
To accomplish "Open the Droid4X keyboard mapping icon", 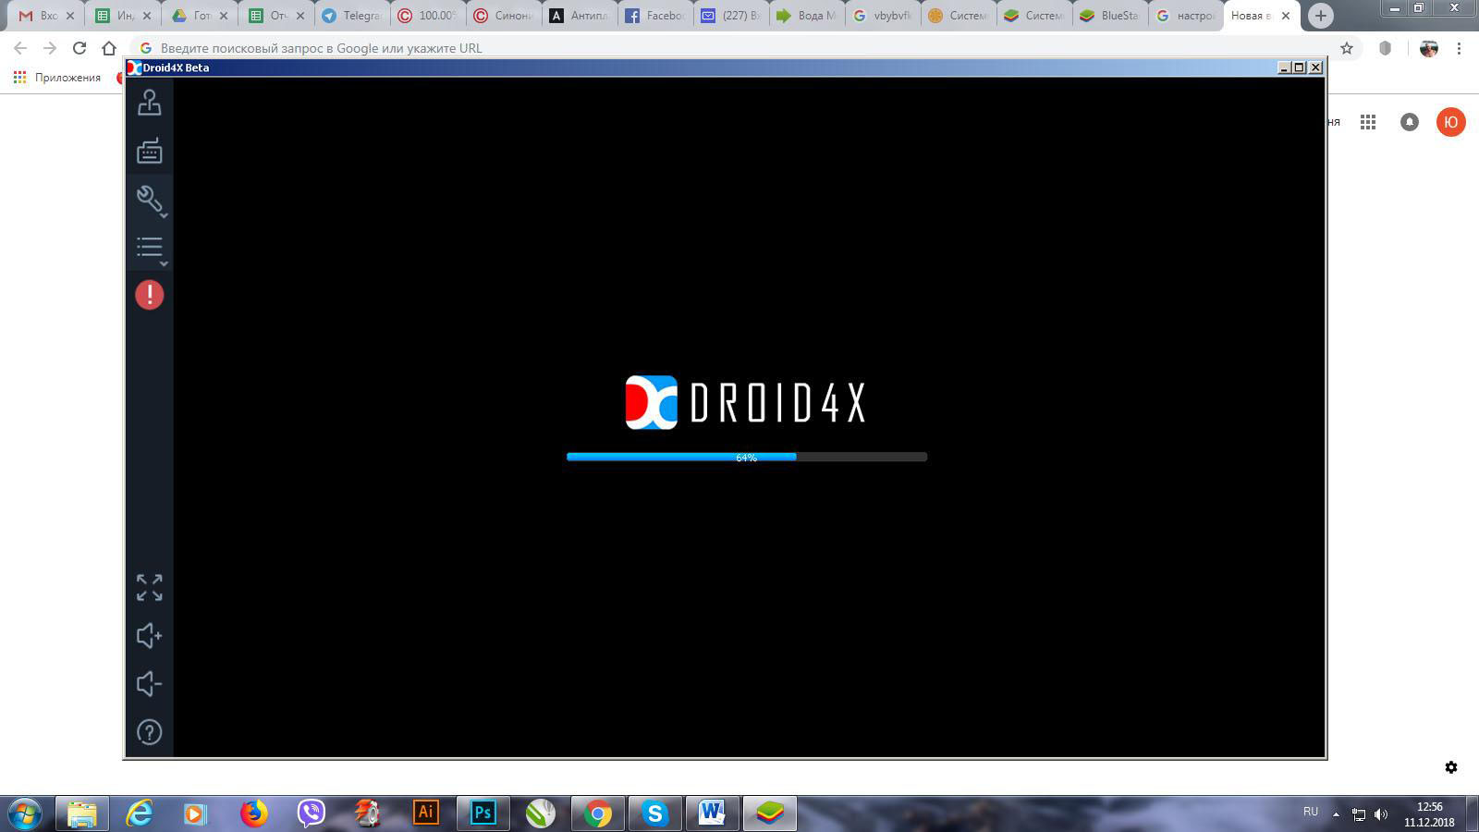I will pyautogui.click(x=149, y=151).
